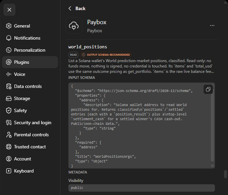Screen dimensions: 228x195
Task: Go back using the chevron arrow
Action: [70, 8]
